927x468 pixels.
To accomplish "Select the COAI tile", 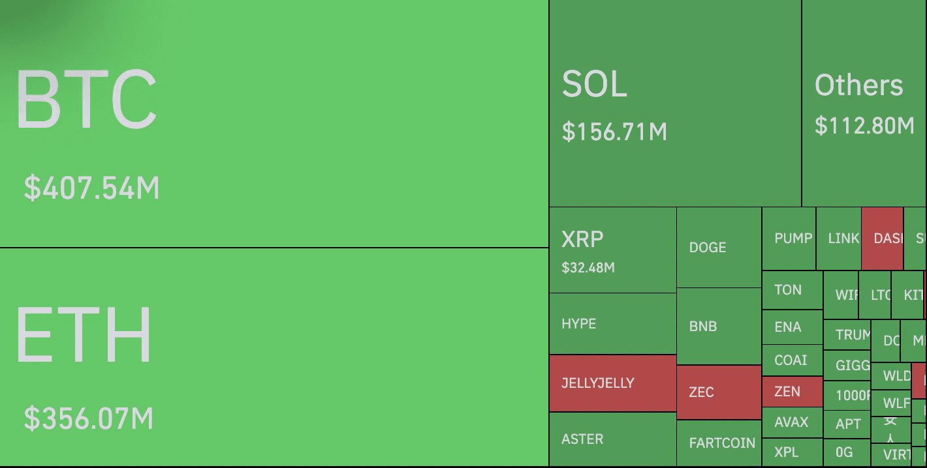I will [x=792, y=360].
